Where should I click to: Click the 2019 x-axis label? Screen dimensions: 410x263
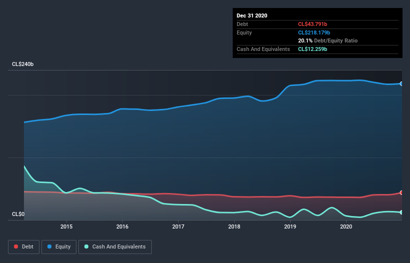(x=290, y=226)
